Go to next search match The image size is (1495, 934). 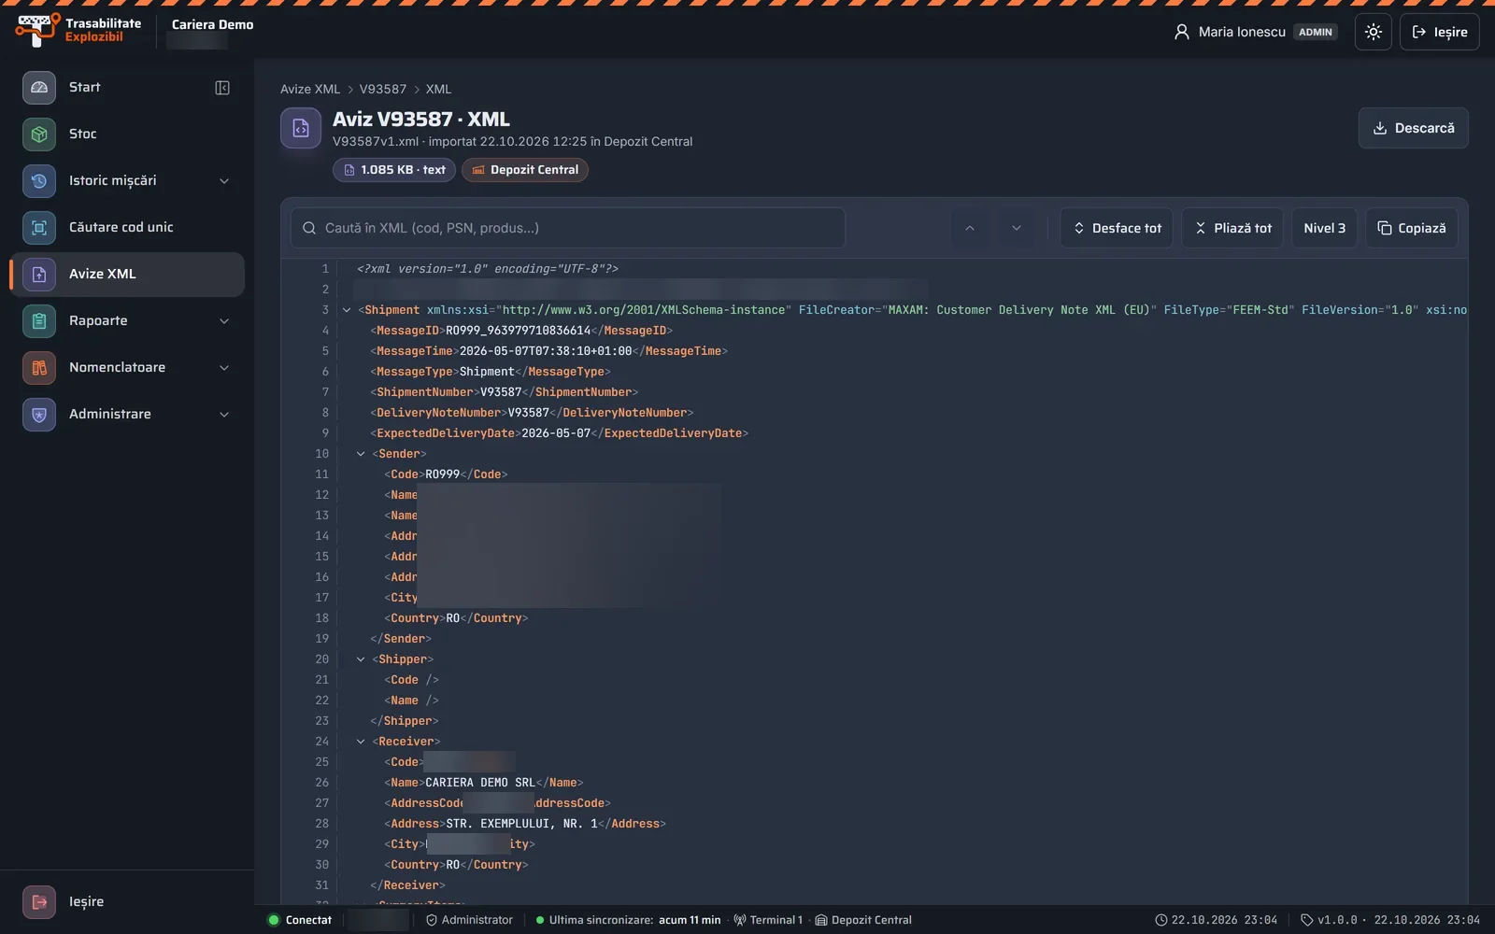[x=1017, y=228]
